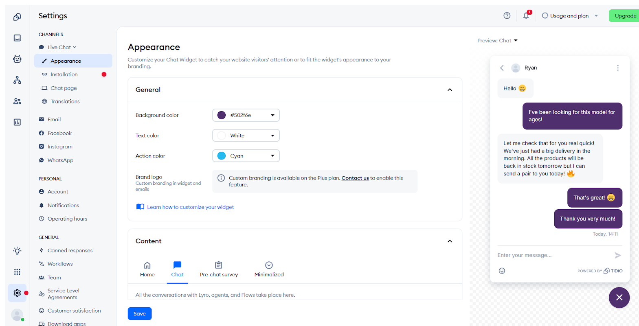Close the chat widget with round X button

coord(619,298)
